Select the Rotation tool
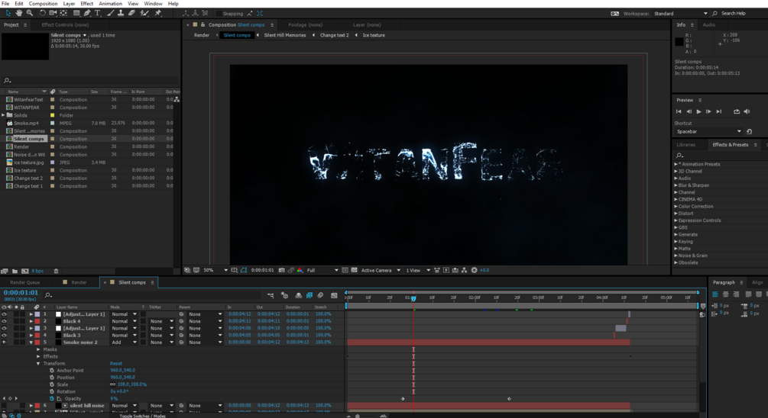768x418 pixels. point(42,13)
